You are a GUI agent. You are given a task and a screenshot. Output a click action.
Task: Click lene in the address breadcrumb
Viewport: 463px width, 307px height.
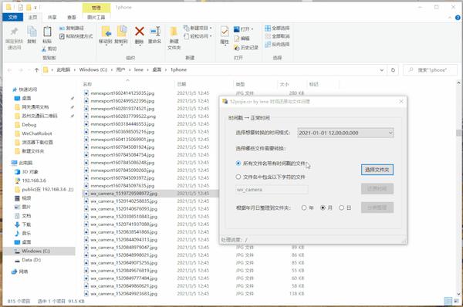138,70
